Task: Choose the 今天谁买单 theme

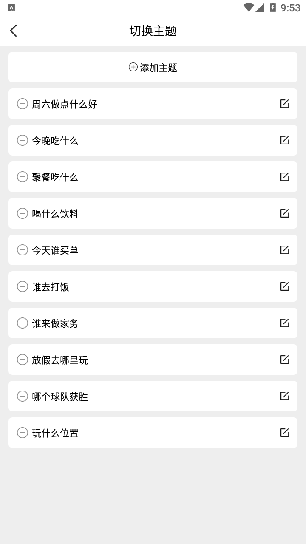Action: click(55, 250)
